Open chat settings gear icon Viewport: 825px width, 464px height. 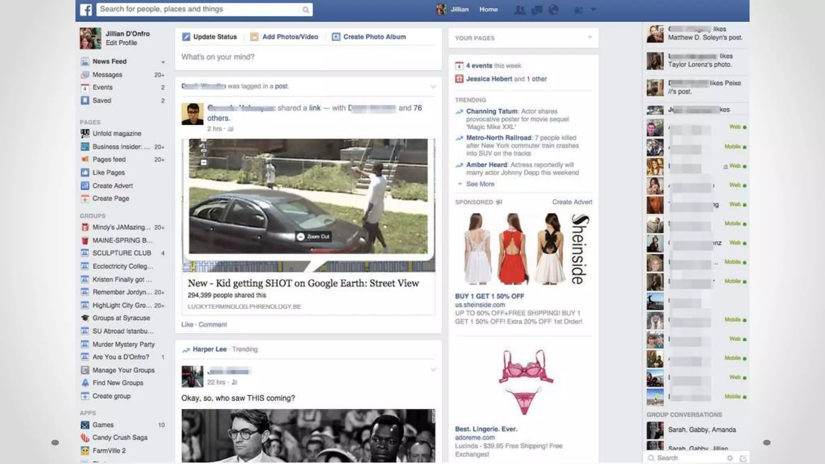pyautogui.click(x=730, y=458)
